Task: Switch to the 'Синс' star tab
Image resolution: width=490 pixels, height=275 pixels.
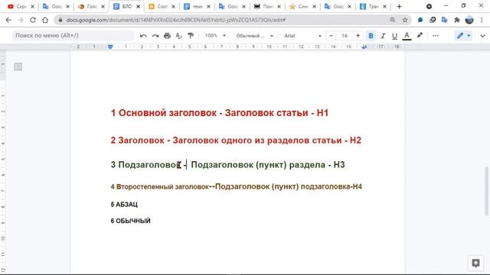Action: [302, 7]
